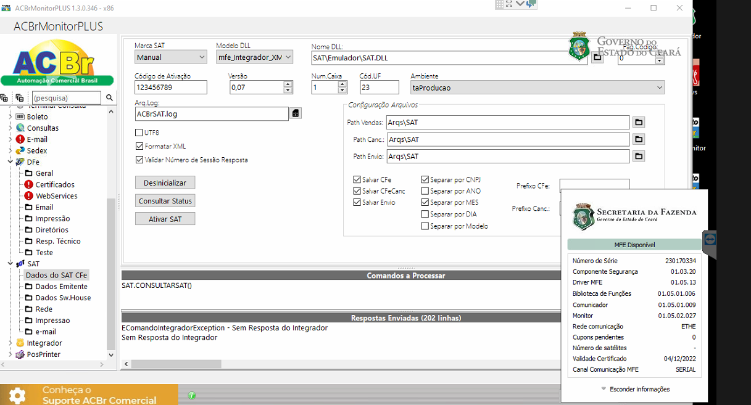
Task: Click the Sedex icon in the tree
Action: [x=20, y=150]
